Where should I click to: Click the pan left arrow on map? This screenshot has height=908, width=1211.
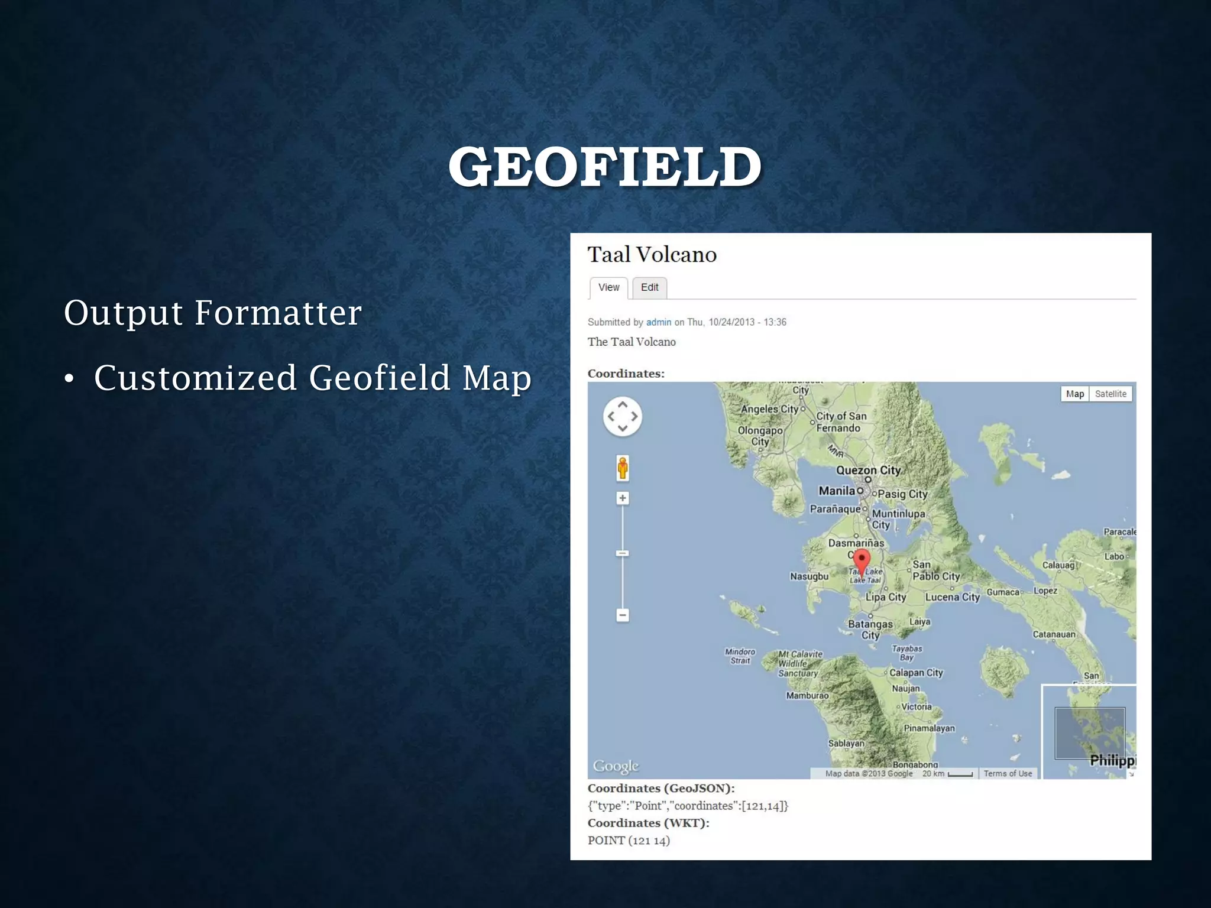click(611, 417)
